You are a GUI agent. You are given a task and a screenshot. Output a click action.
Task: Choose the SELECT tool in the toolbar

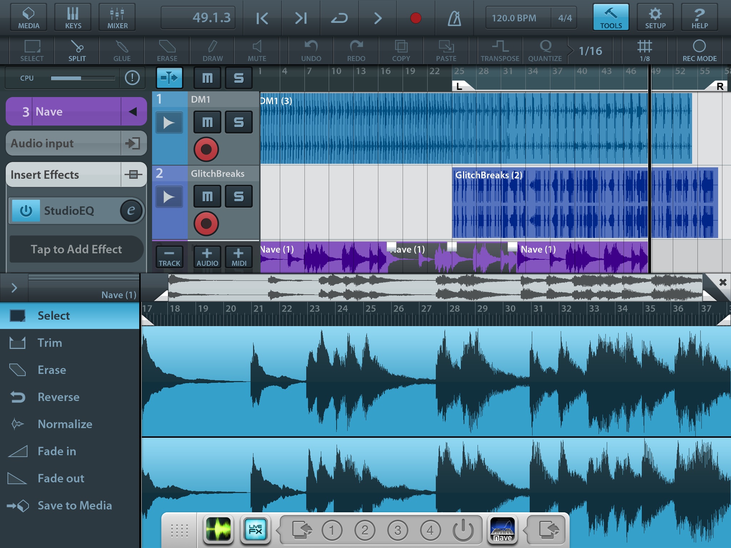point(32,51)
